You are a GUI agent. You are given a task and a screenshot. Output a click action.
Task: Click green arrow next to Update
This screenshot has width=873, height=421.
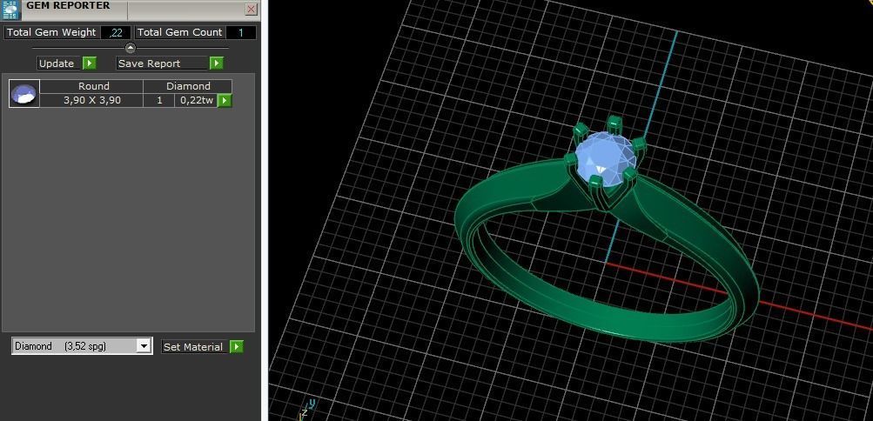tap(89, 63)
